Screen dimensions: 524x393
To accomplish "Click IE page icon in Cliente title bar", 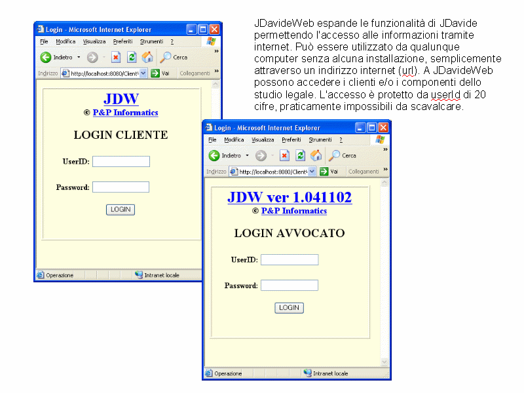I will (x=41, y=29).
